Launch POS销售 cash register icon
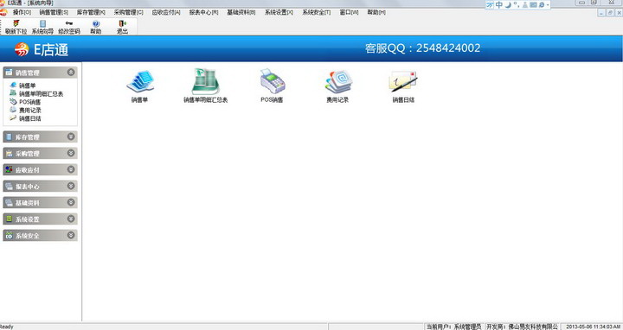The width and height of the screenshot is (623, 330). (273, 86)
